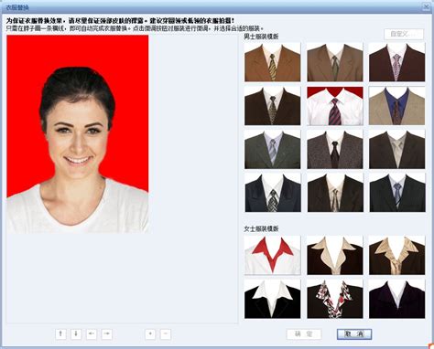
Task: Click the portrait photo preview
Action: coord(78,134)
